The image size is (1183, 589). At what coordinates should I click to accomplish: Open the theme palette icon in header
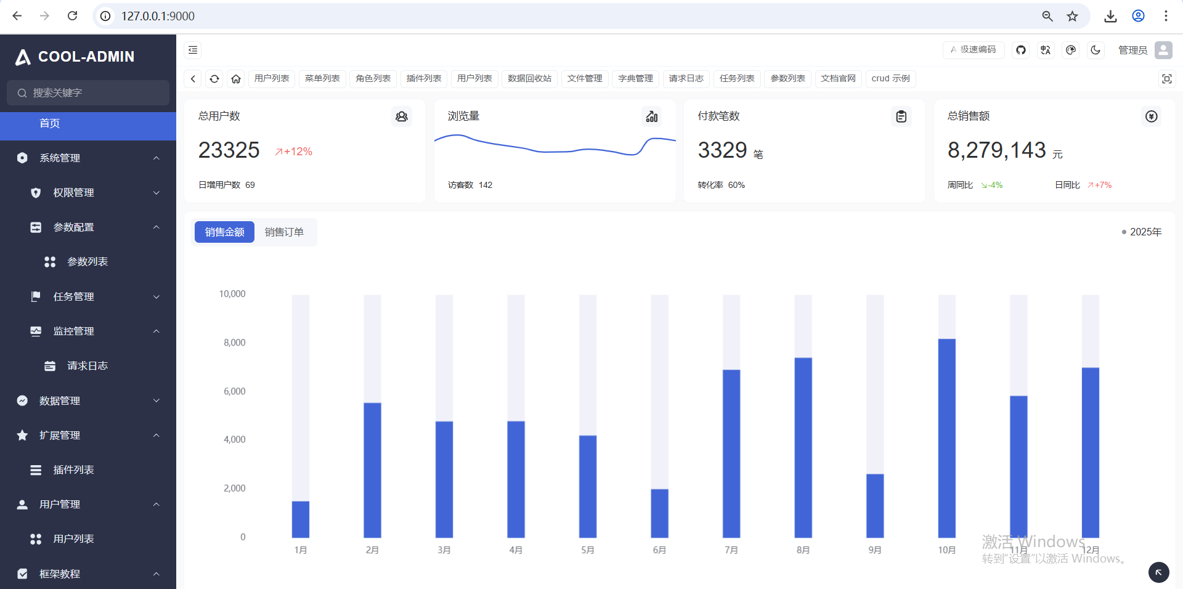tap(1070, 50)
